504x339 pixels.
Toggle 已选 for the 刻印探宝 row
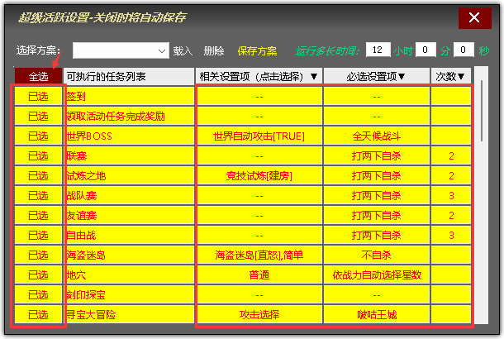pos(38,295)
